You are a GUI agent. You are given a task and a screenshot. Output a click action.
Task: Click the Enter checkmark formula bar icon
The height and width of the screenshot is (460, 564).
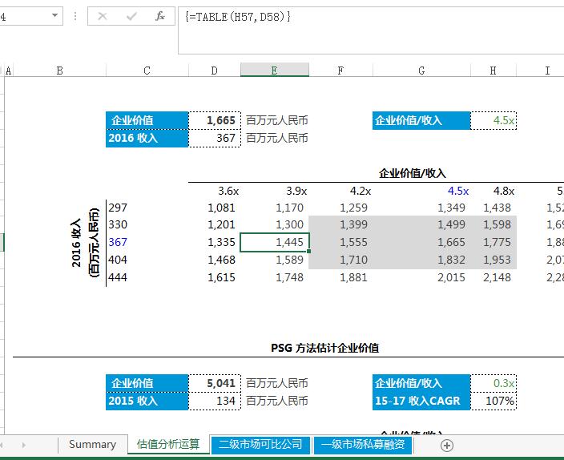(x=131, y=16)
